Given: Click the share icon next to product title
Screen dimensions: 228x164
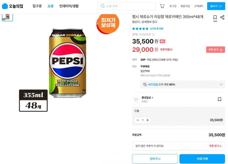Looking at the screenshot, I should pos(222,17).
